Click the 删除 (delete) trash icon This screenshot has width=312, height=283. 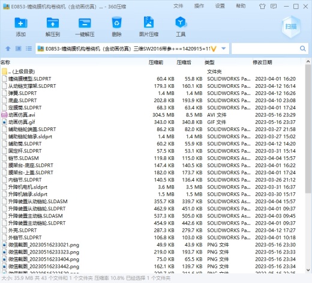[116, 23]
